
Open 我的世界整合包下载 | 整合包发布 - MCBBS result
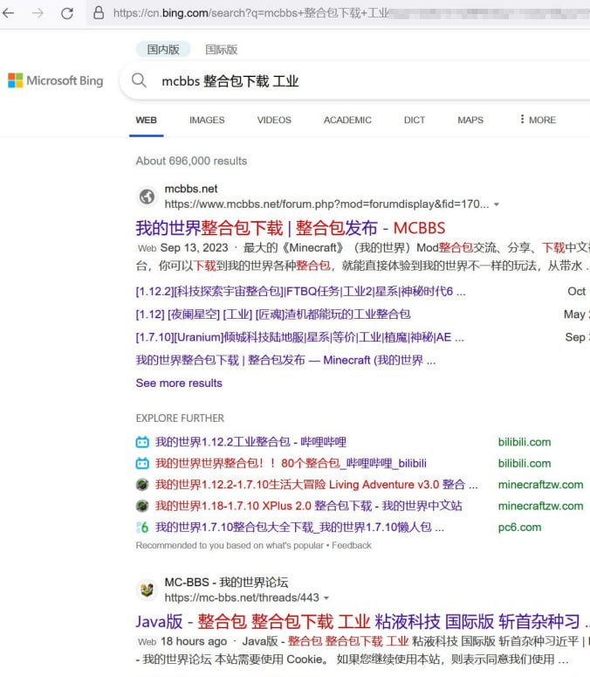(291, 228)
